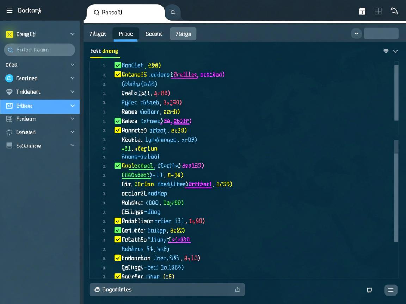
Task: Click the magnifier button beside the search tab
Action: tap(173, 12)
